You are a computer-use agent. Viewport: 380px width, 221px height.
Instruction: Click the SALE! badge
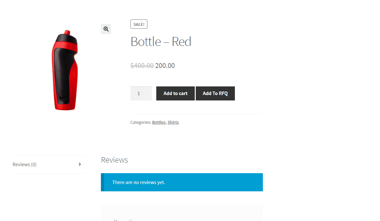tap(139, 24)
